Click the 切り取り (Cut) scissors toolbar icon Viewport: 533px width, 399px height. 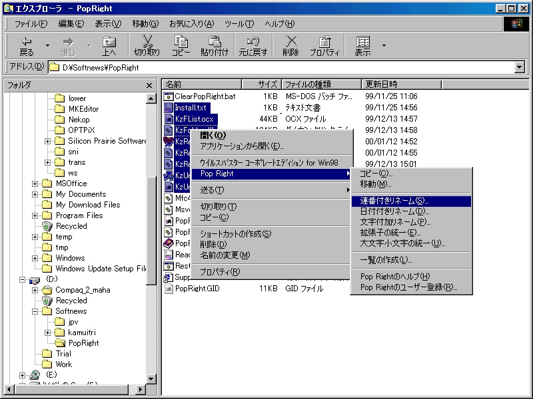(147, 45)
